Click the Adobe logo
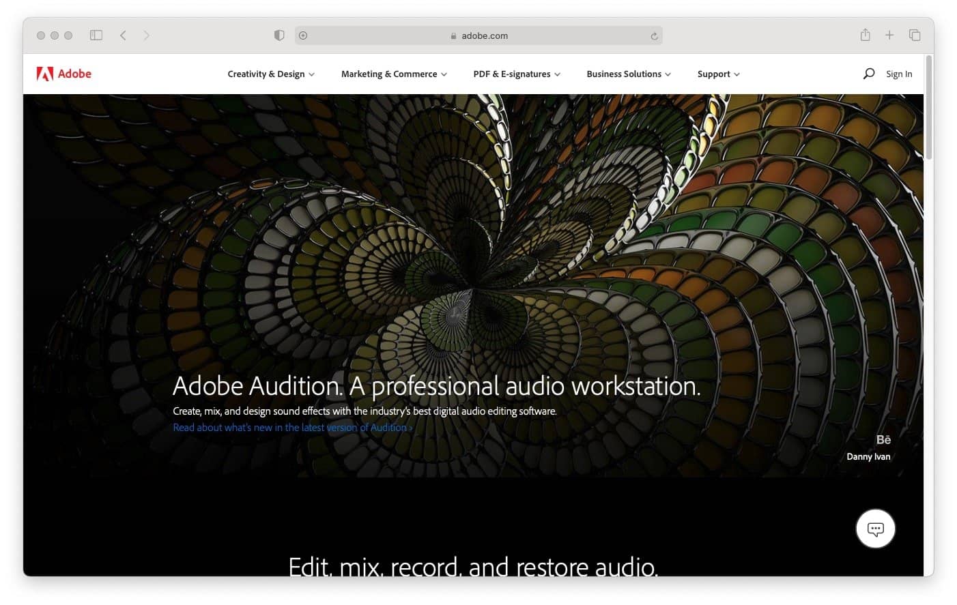957x605 pixels. point(63,74)
